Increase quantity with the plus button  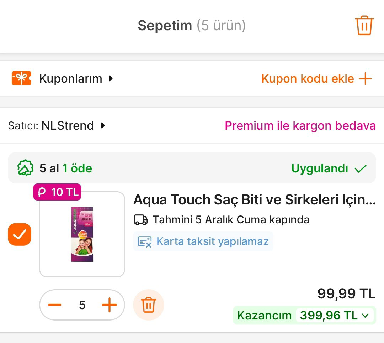coord(110,305)
